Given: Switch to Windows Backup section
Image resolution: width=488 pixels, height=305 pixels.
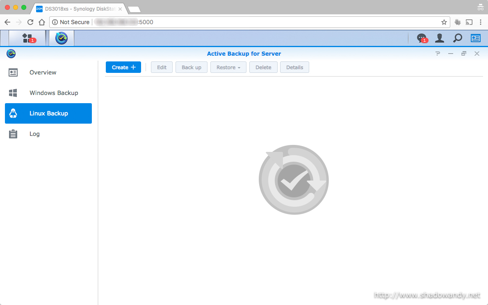Looking at the screenshot, I should (48, 93).
